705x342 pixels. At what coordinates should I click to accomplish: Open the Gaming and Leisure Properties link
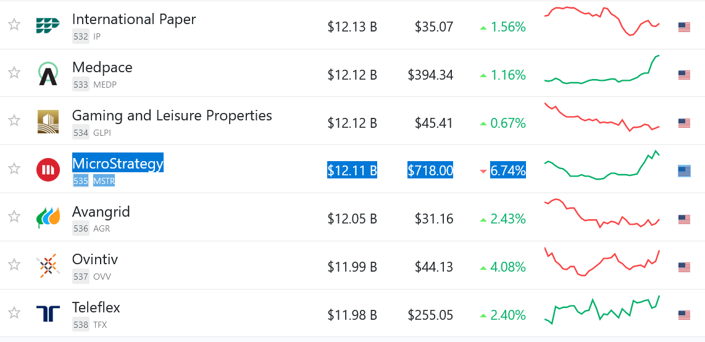pyautogui.click(x=172, y=115)
